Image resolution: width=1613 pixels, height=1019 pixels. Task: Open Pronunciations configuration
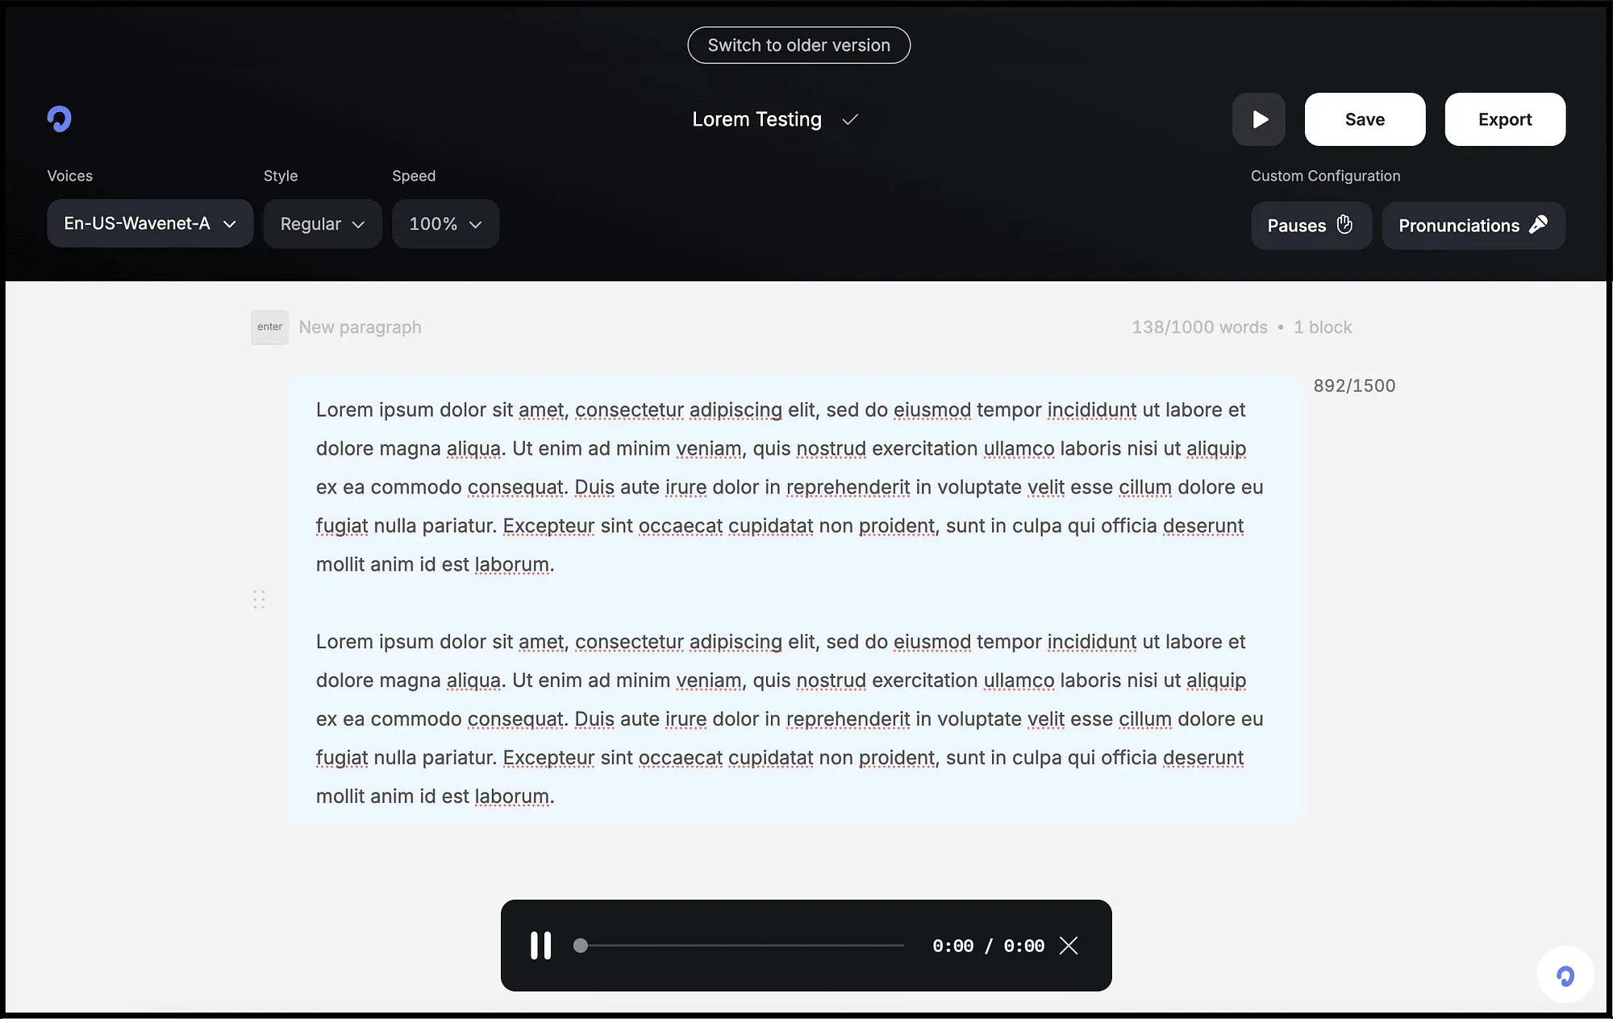tap(1473, 226)
